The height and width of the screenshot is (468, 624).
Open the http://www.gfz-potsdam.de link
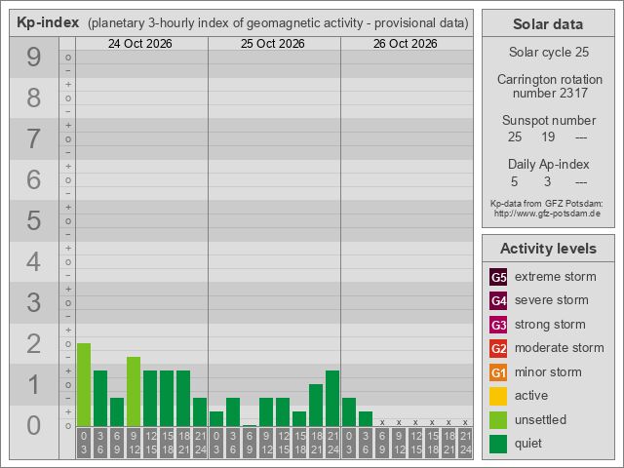pos(547,214)
